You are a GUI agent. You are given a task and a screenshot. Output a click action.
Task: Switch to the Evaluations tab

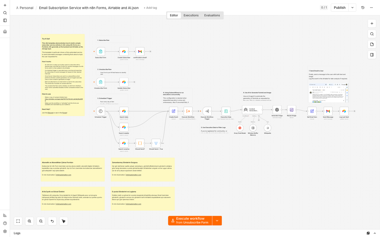coord(212,15)
